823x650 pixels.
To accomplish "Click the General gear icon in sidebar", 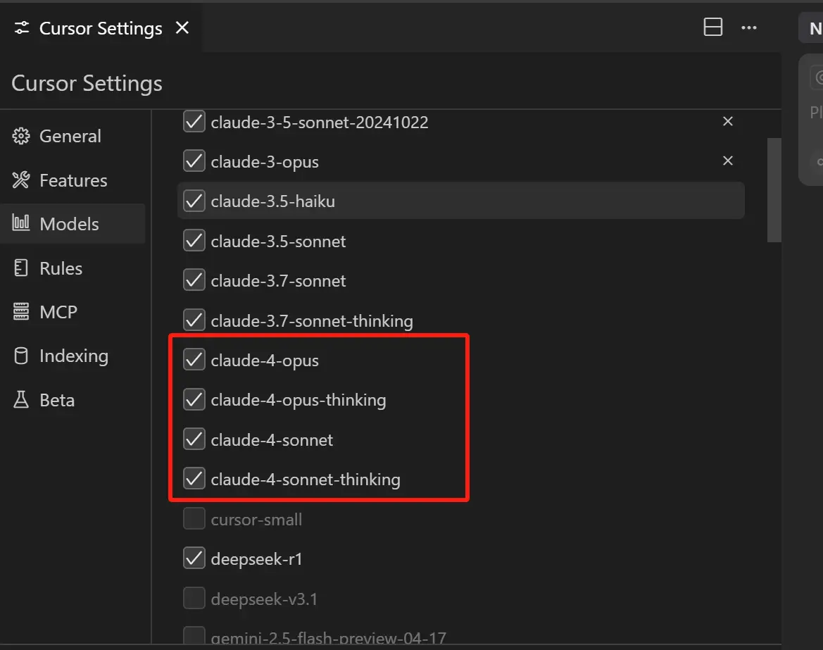I will [x=21, y=136].
